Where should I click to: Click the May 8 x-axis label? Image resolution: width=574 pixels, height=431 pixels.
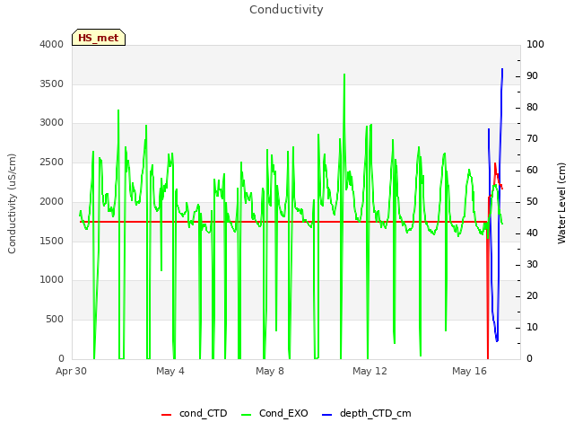pos(270,371)
